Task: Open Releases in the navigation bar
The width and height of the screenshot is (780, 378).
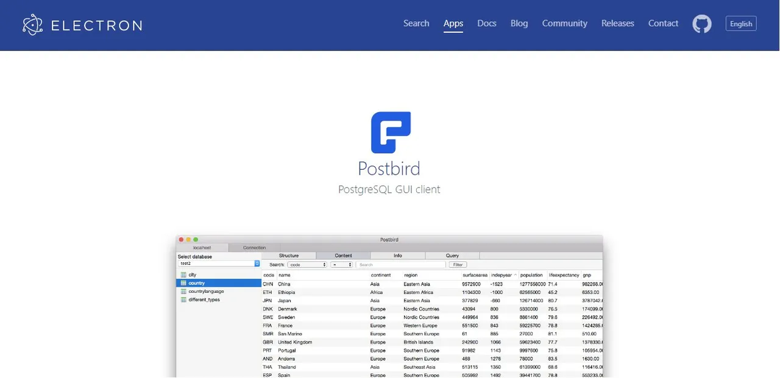Action: [618, 23]
